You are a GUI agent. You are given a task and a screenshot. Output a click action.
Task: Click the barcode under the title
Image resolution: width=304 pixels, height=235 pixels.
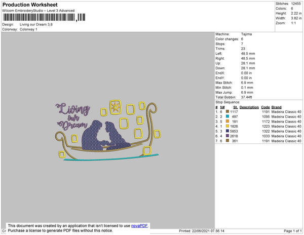click(x=44, y=17)
